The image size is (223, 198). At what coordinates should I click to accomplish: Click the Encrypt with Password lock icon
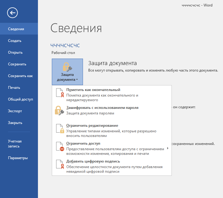(59, 110)
